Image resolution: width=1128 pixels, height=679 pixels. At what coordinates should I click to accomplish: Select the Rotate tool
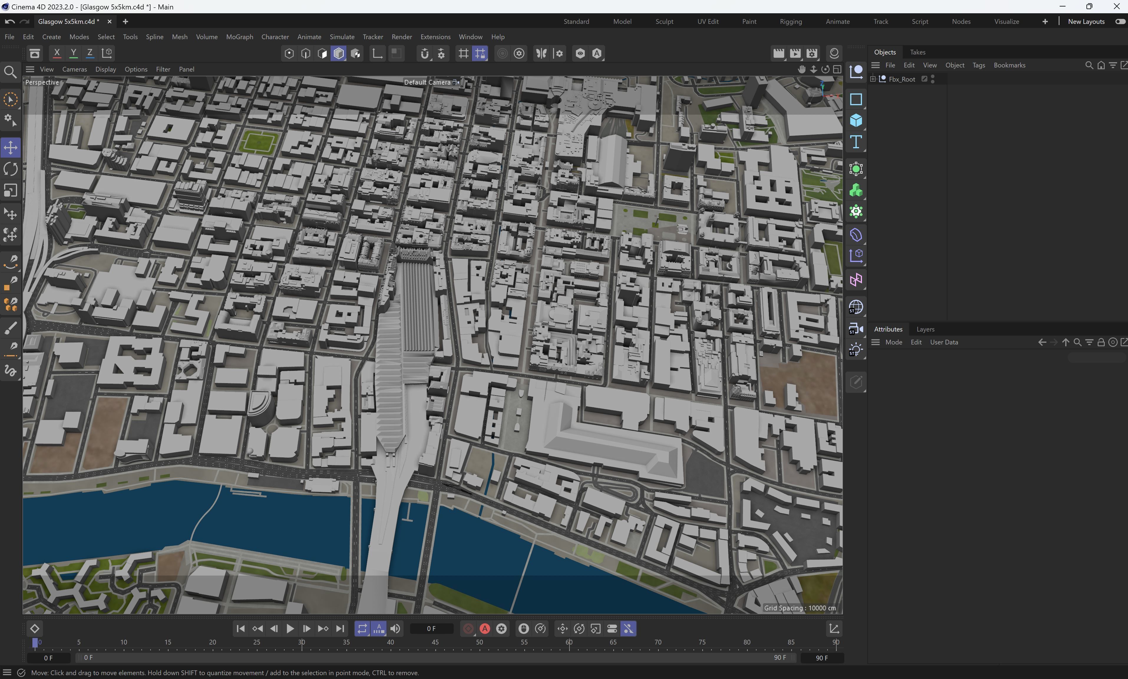(11, 169)
